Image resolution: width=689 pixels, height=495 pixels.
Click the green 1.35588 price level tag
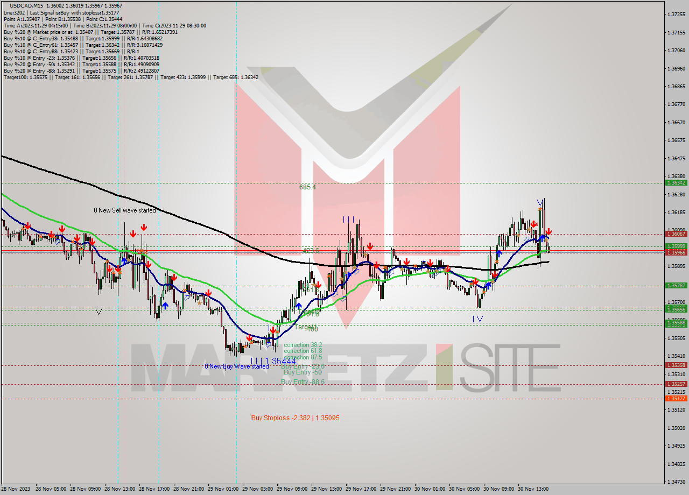(x=676, y=323)
